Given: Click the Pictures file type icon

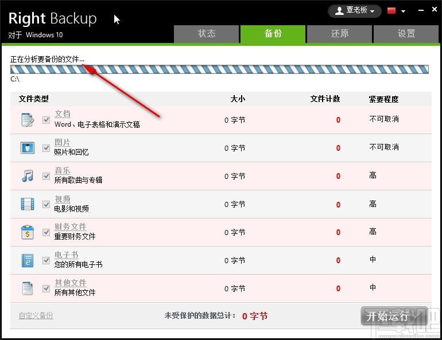Looking at the screenshot, I should click(28, 148).
